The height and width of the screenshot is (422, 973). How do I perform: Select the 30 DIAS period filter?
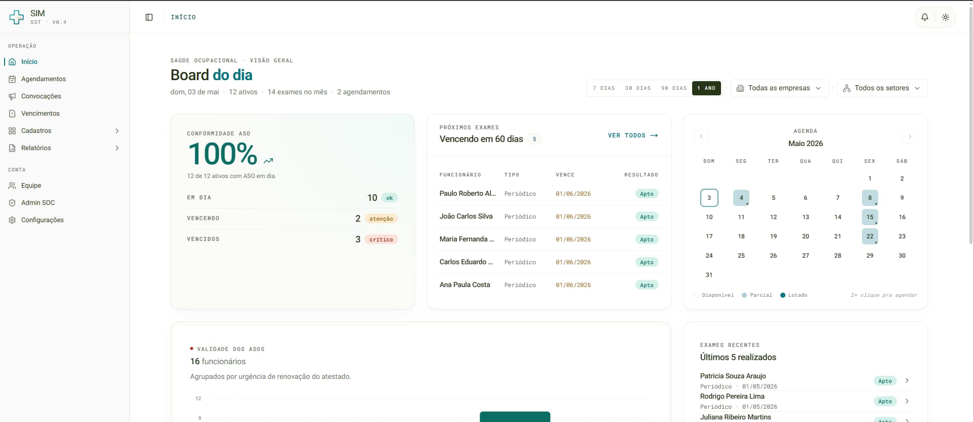(638, 88)
